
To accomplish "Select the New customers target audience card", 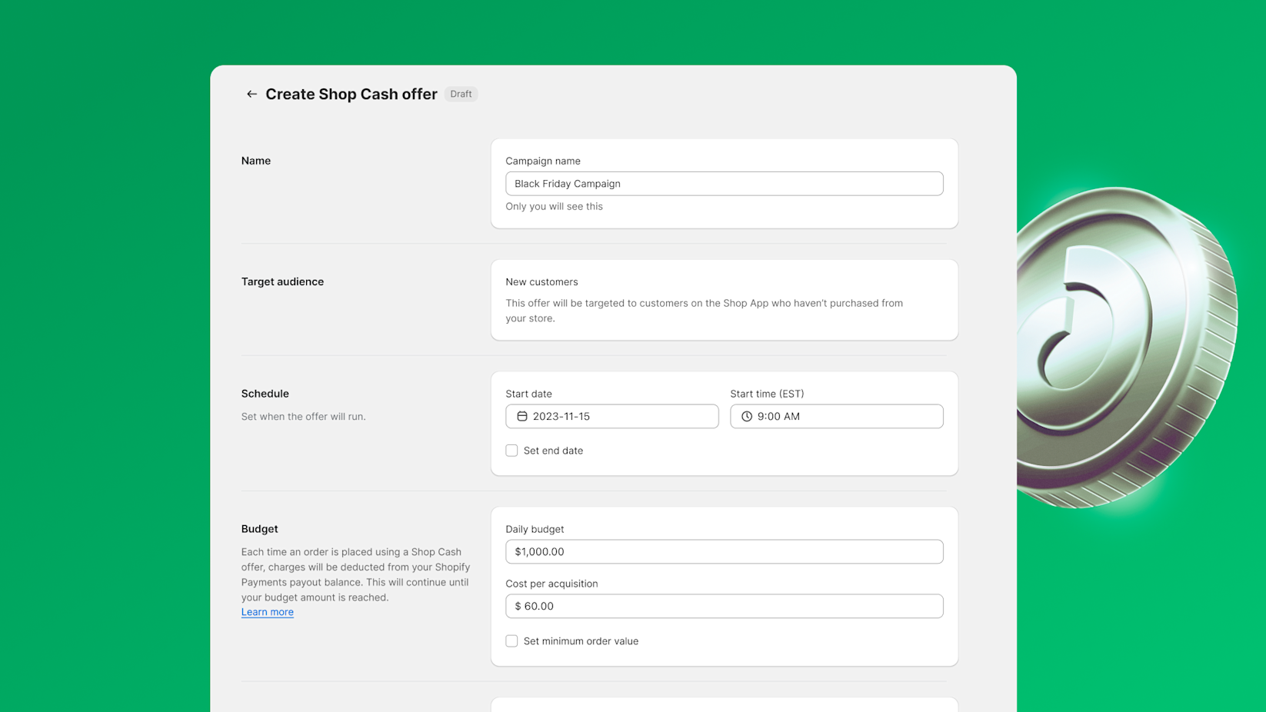I will (724, 300).
